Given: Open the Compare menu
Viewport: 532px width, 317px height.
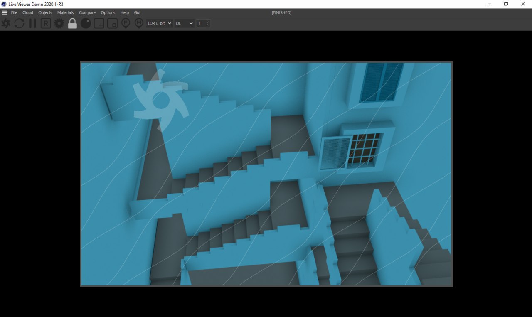Looking at the screenshot, I should pos(87,12).
